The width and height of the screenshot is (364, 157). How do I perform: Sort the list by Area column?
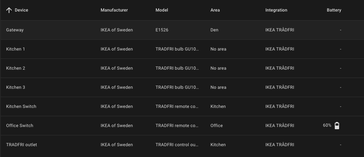(215, 10)
